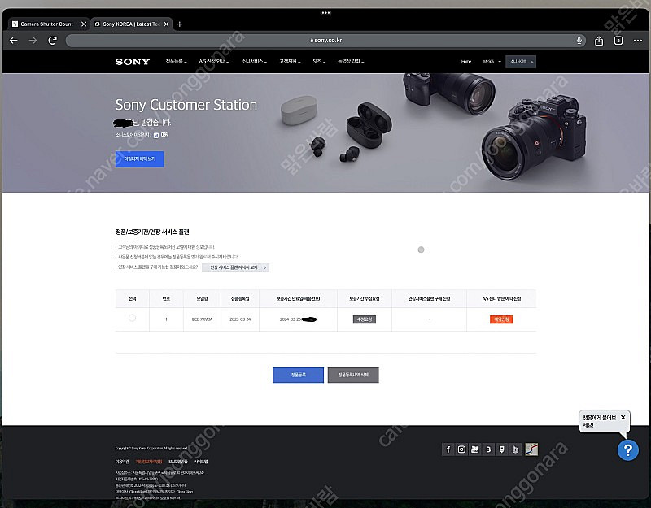
Task: Tap the microphone icon in address bar
Action: [x=579, y=40]
